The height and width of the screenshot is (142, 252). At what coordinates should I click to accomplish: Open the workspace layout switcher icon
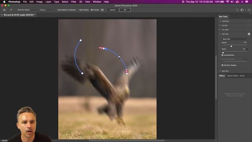click(x=242, y=10)
